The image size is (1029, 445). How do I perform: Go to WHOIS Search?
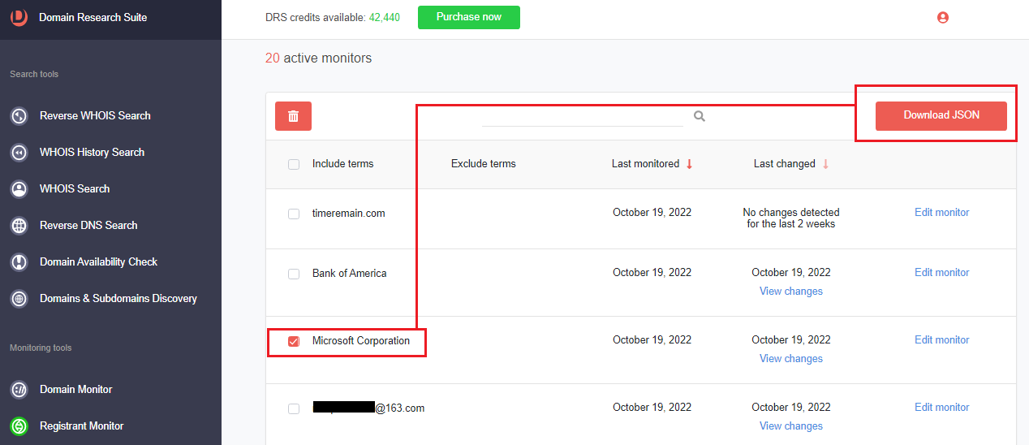(x=75, y=188)
